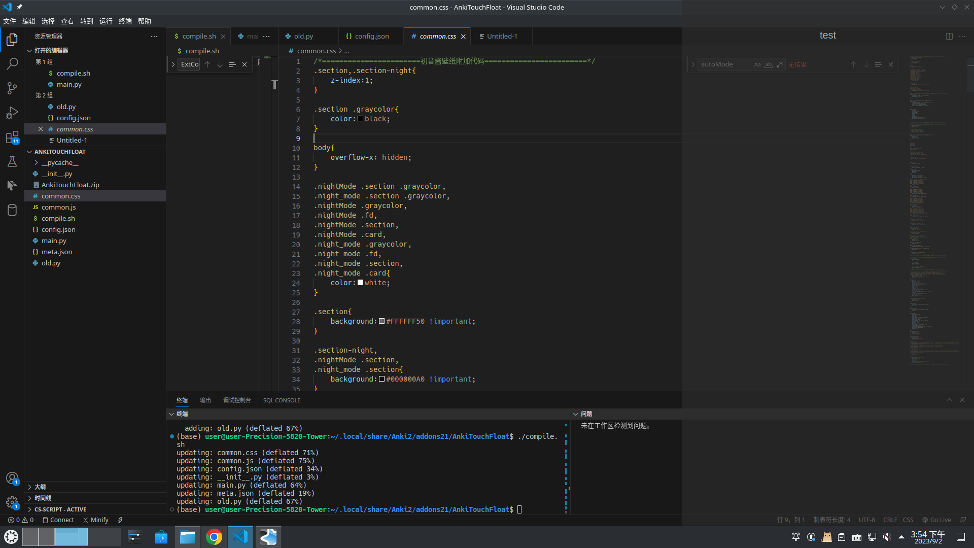Open the Source Control view

12,88
